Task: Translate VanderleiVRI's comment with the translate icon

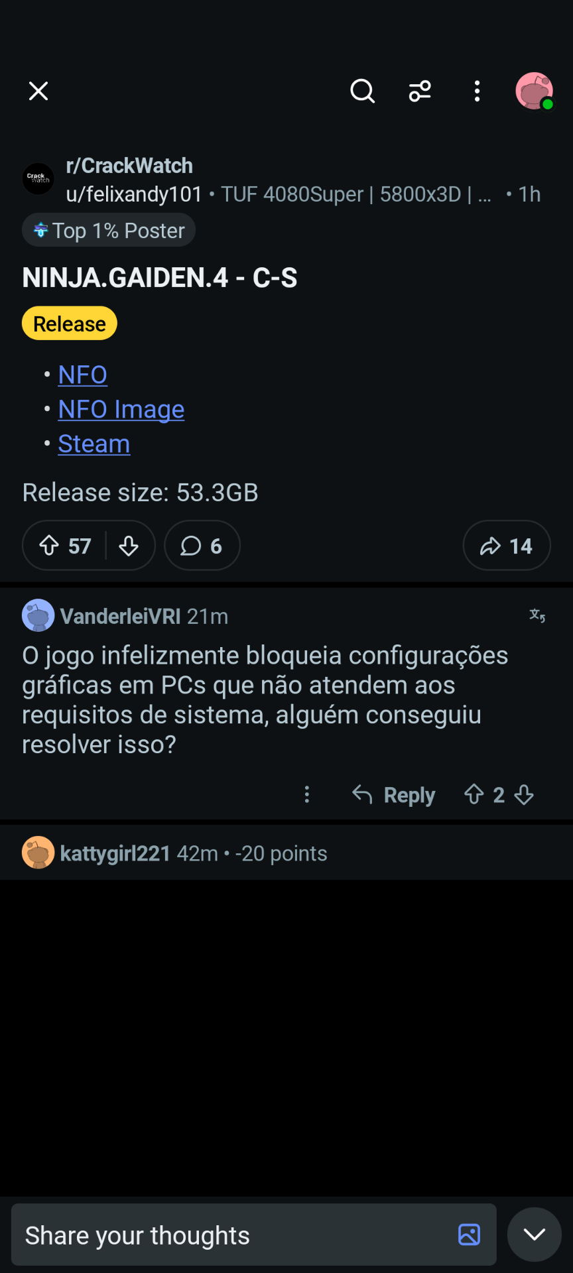Action: pyautogui.click(x=537, y=616)
